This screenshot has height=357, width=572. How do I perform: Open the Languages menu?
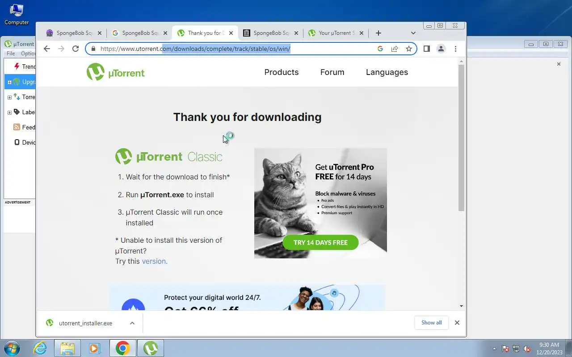pos(387,72)
